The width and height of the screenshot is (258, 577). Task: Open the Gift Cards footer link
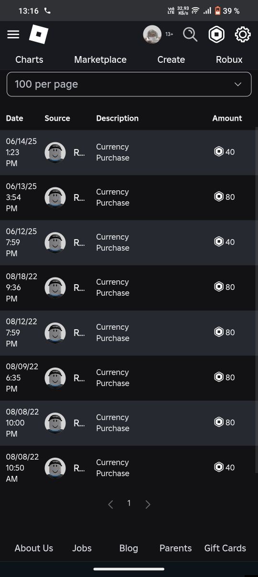tap(225, 548)
